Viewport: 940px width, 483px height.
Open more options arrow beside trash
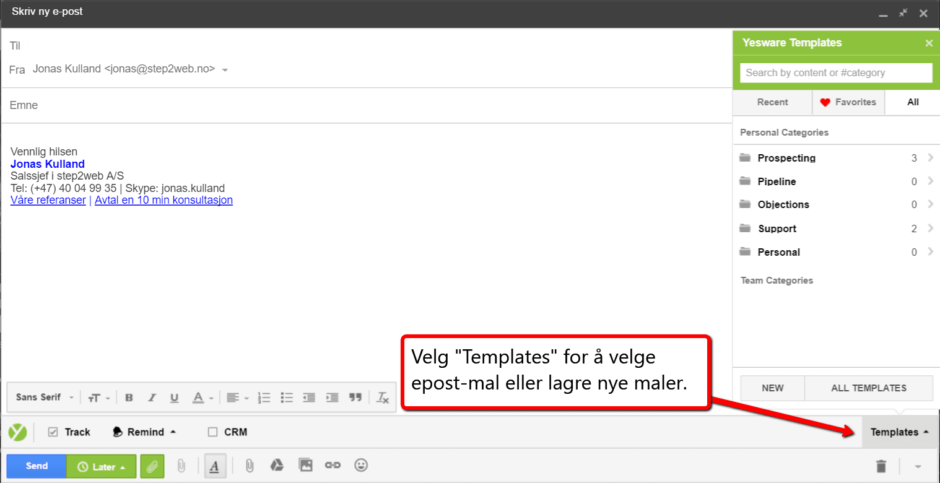pyautogui.click(x=918, y=466)
